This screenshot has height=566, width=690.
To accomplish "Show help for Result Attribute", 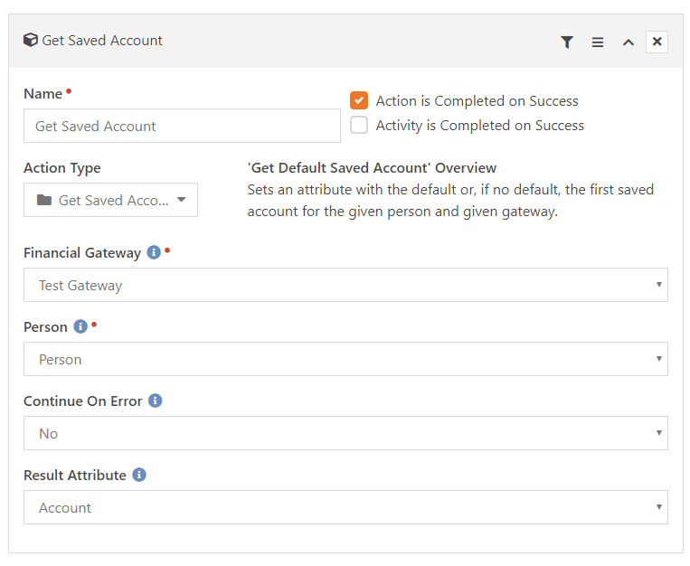I will (x=139, y=475).
